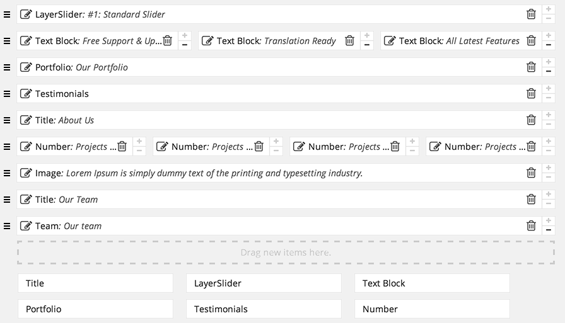Delete the Title: Our Team item
565x323 pixels.
tap(531, 199)
